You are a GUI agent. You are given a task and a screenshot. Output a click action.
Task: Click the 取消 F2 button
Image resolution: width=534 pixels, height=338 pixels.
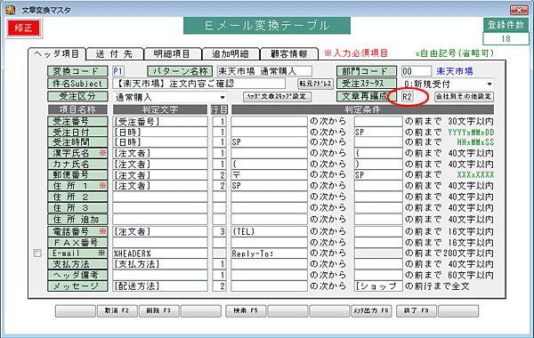117,310
